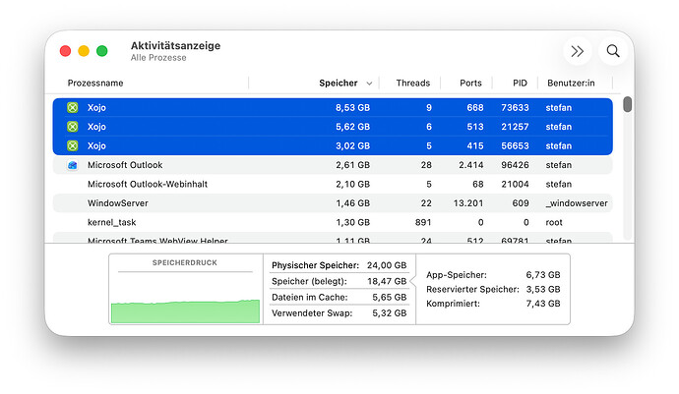This screenshot has height=394, width=679.
Task: Select the Microsoft Outlook process row
Action: tap(333, 165)
